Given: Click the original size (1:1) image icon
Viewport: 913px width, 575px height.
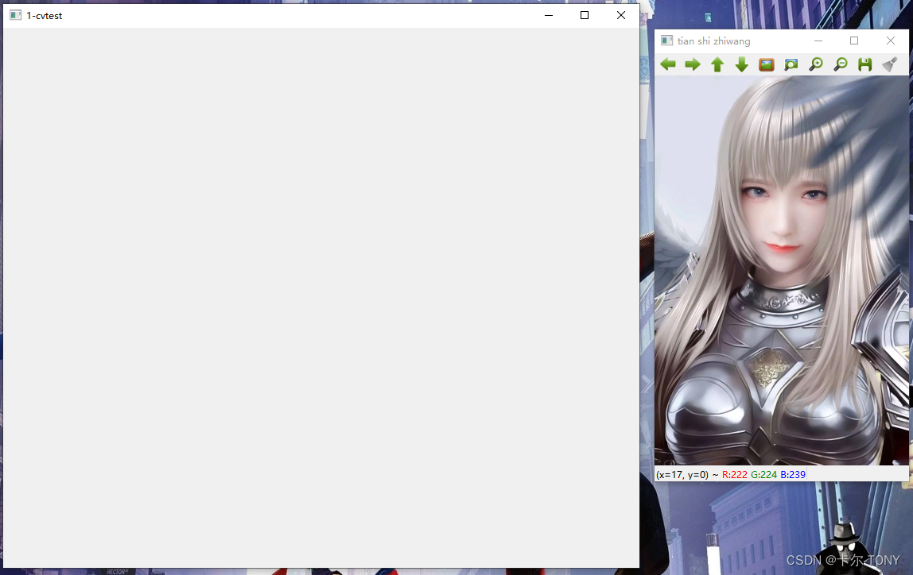Looking at the screenshot, I should click(767, 64).
